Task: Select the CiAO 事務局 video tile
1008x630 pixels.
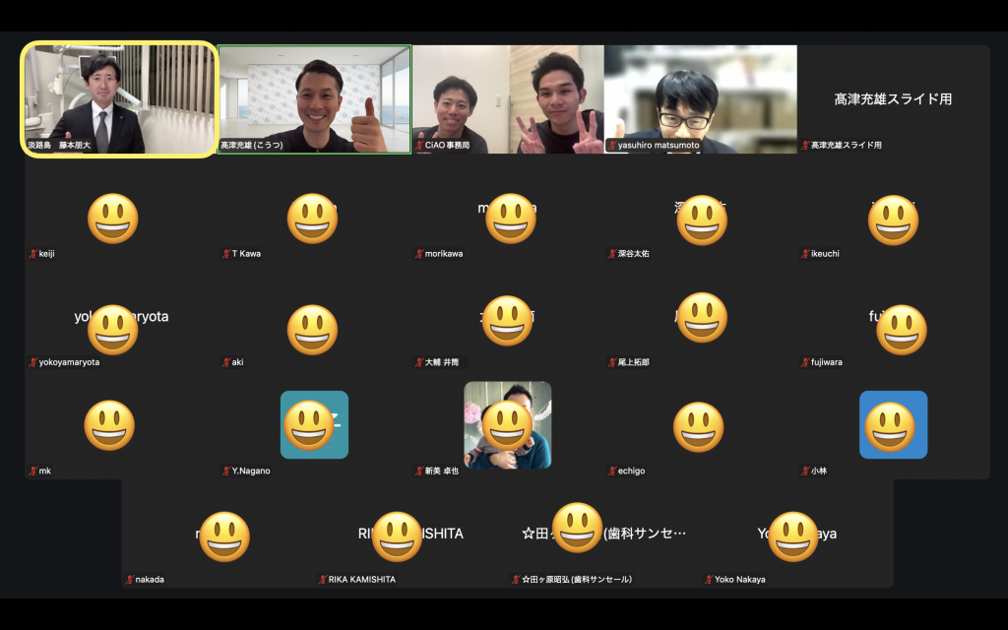Action: [507, 99]
